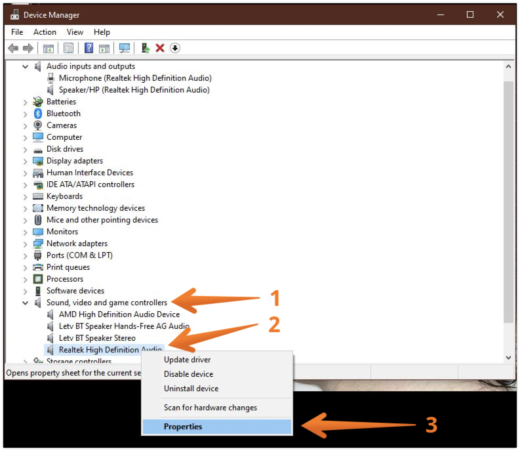This screenshot has width=520, height=451.
Task: Choose Scan for hardware changes entry
Action: pyautogui.click(x=217, y=408)
